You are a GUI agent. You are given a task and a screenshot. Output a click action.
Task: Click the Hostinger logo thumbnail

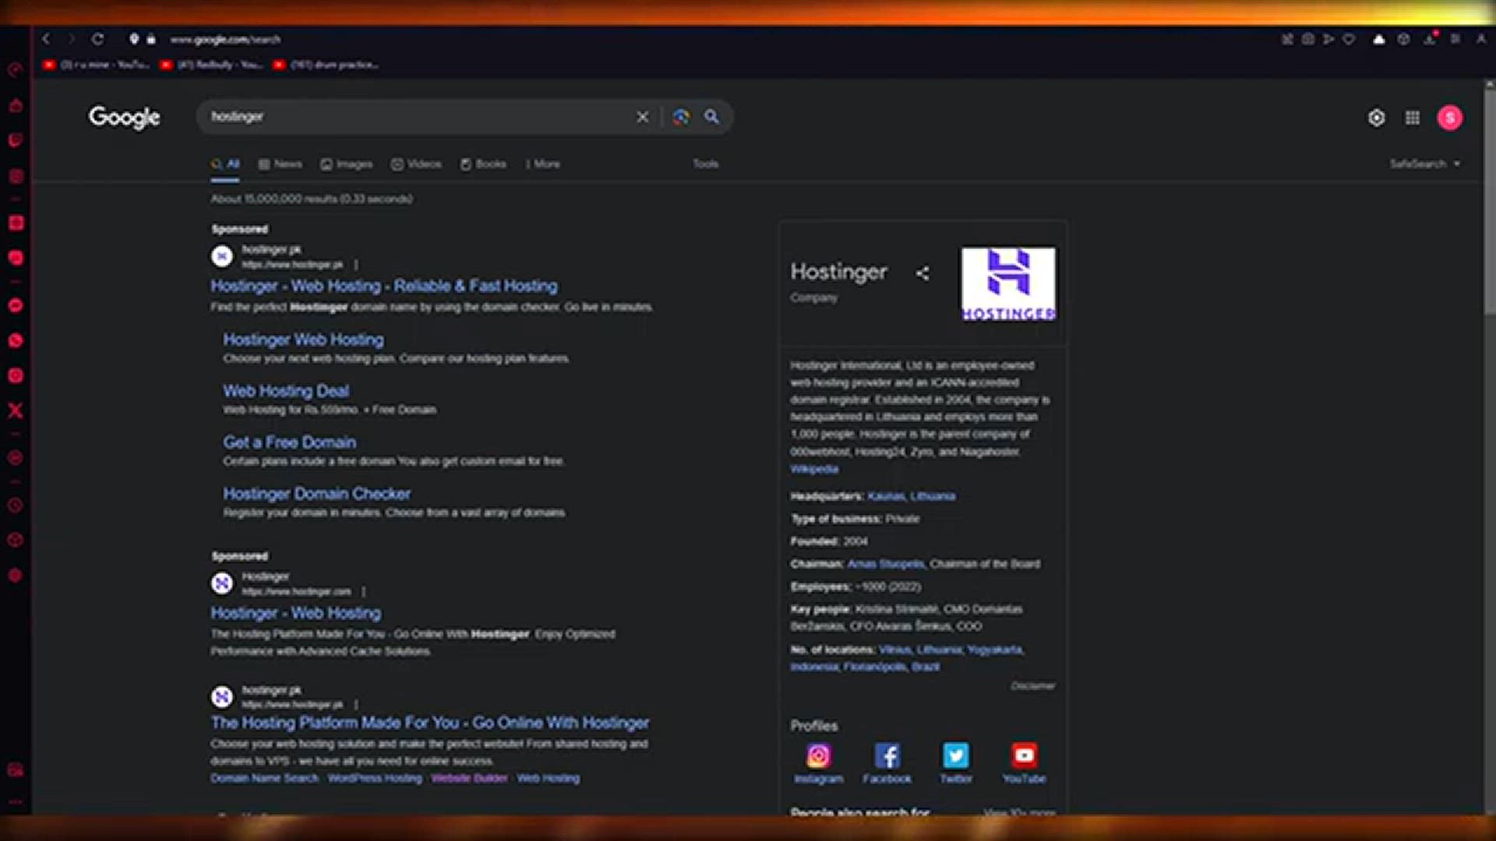(x=1008, y=284)
